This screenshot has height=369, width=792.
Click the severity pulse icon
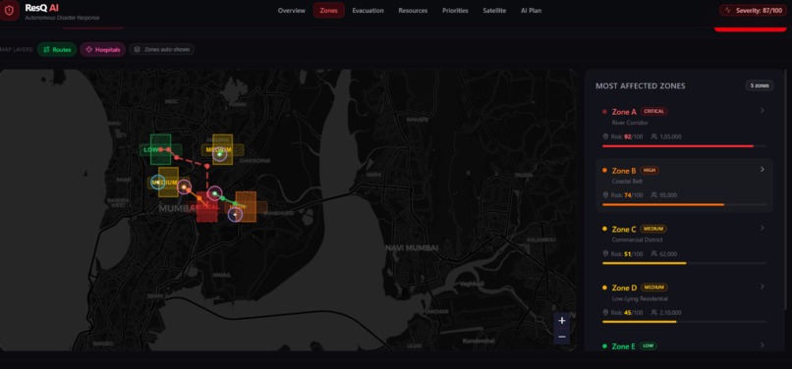coord(728,10)
